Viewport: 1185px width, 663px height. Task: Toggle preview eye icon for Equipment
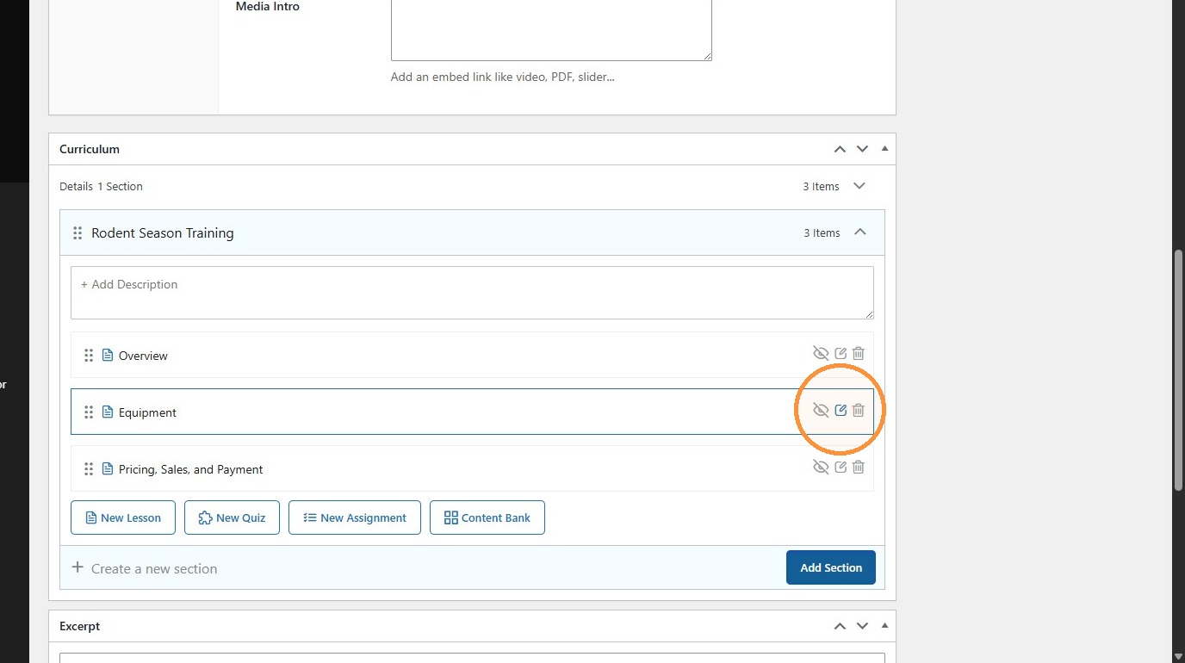821,411
